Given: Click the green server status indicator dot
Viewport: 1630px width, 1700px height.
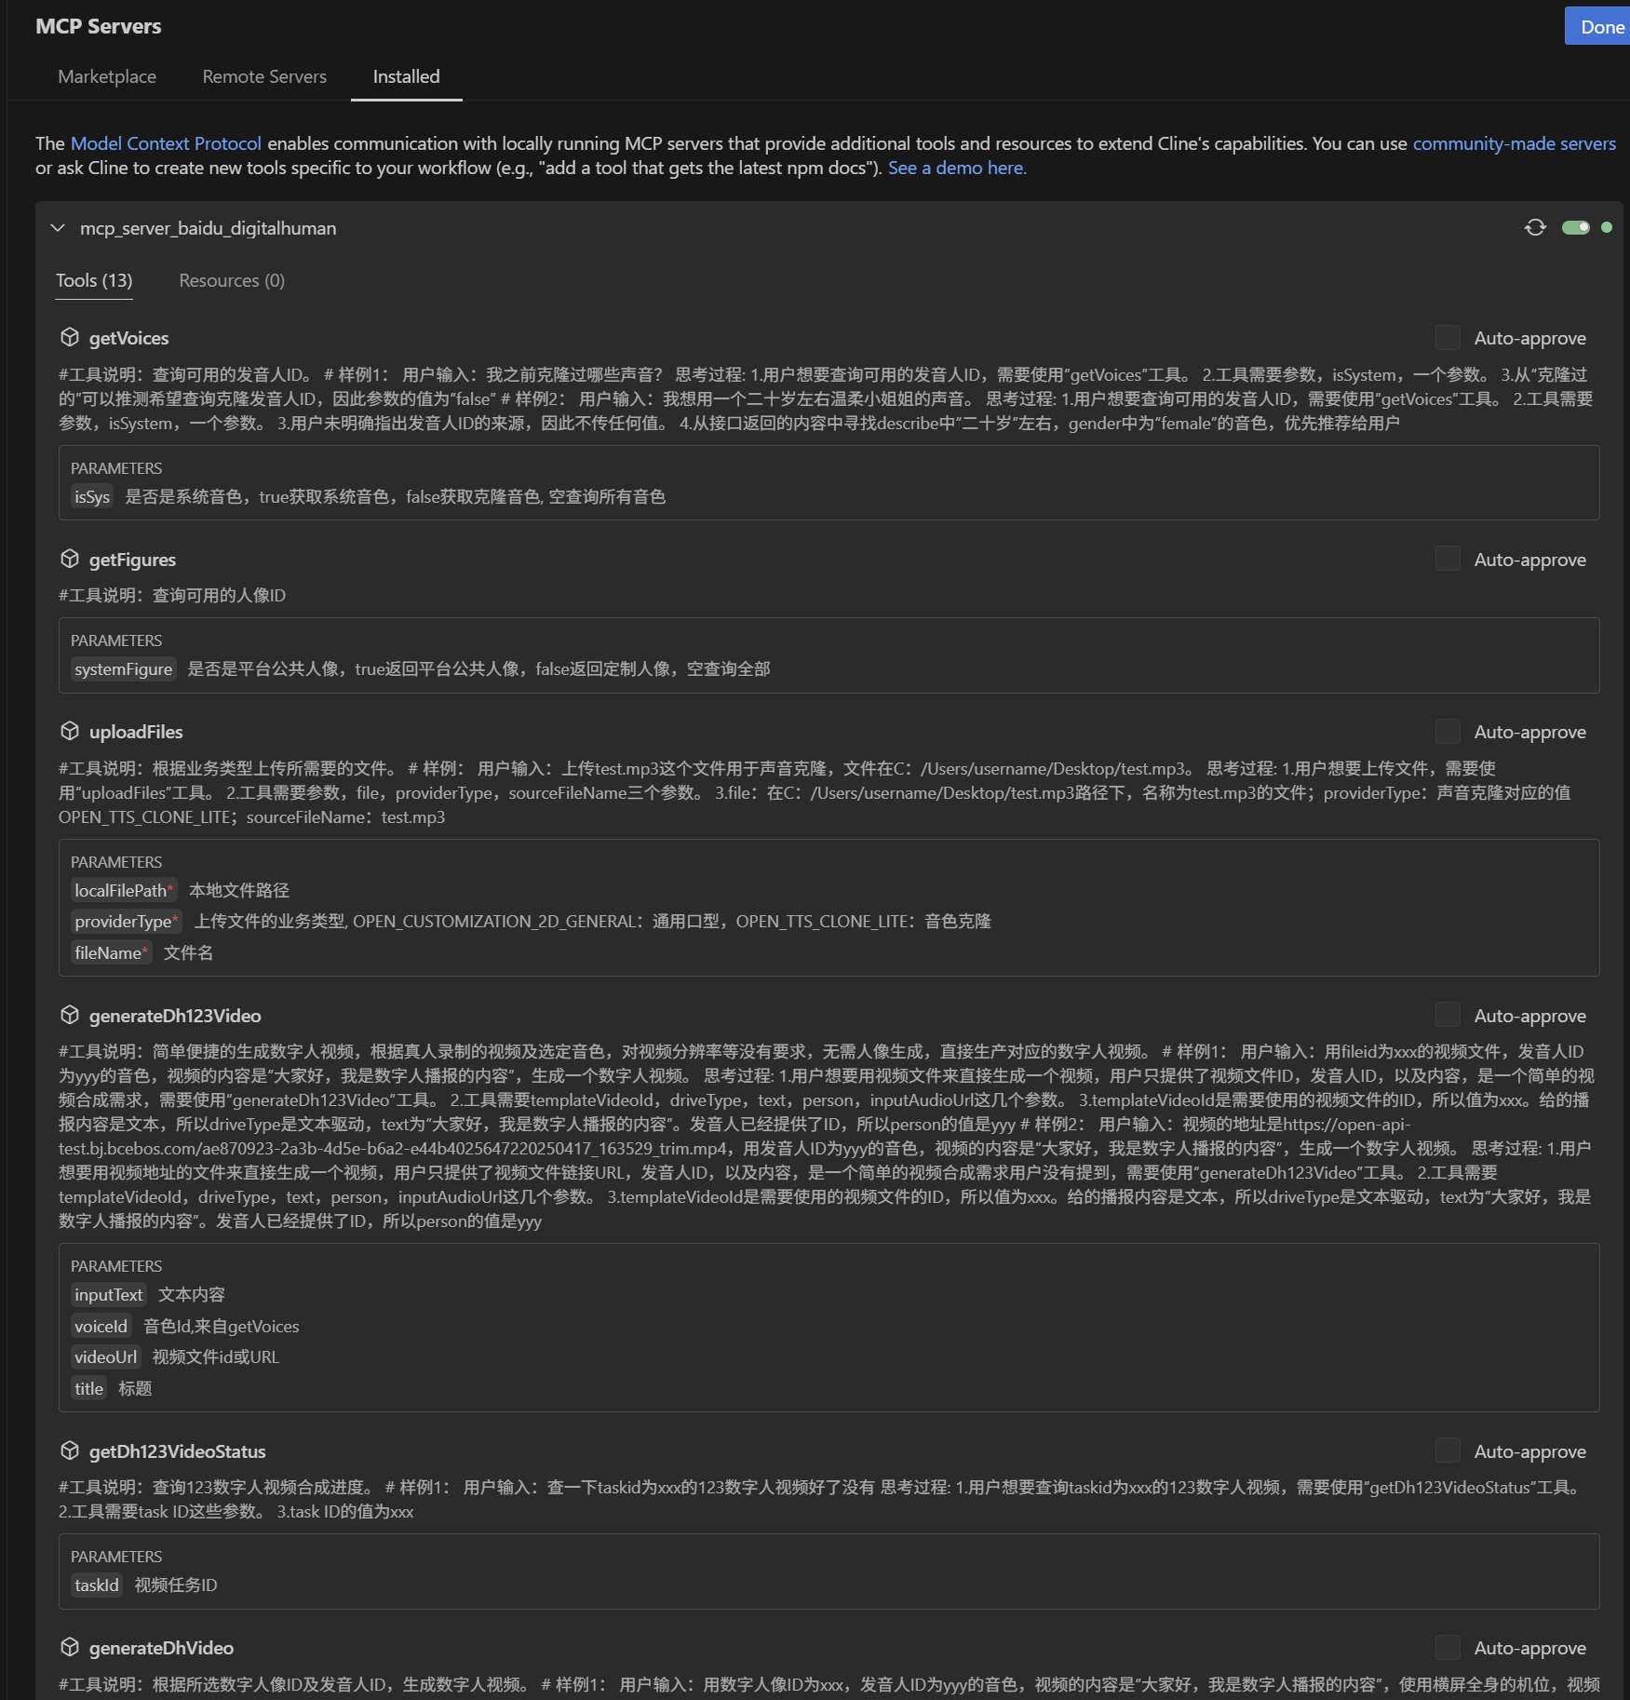Looking at the screenshot, I should coord(1607,228).
